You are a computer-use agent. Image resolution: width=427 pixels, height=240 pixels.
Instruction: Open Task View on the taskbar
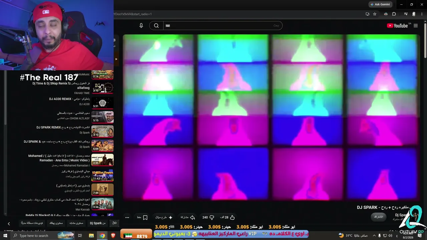[80, 236]
